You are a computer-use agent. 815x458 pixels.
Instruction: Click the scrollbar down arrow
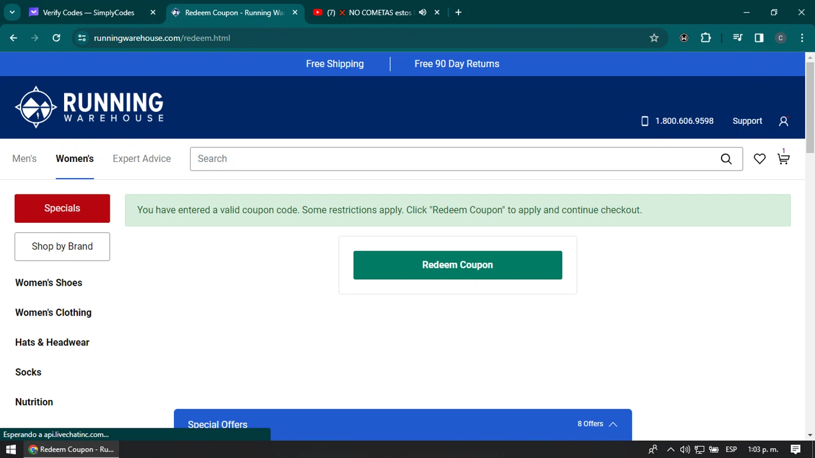(x=810, y=435)
